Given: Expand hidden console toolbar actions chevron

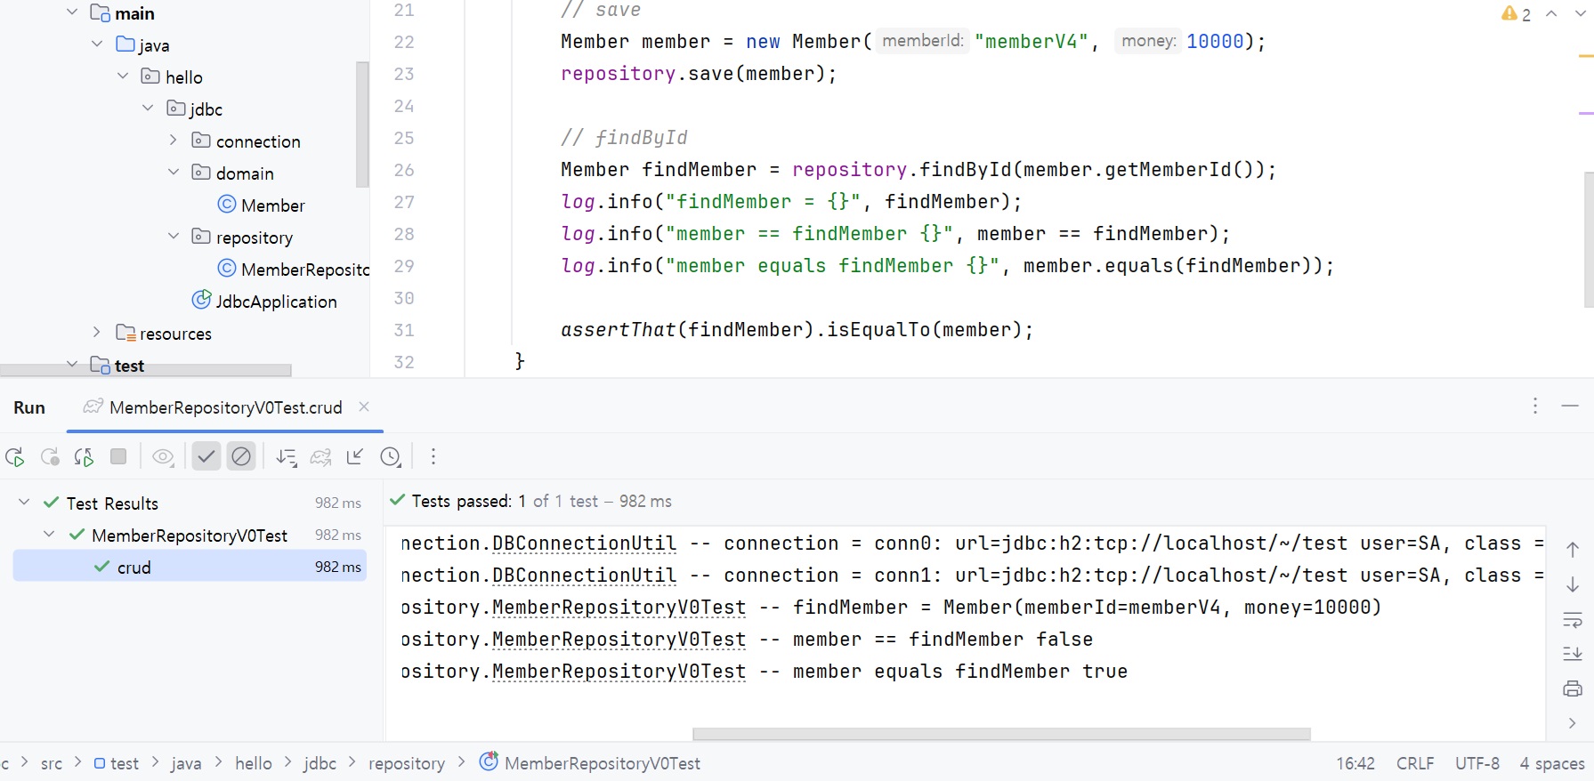Looking at the screenshot, I should [1573, 723].
